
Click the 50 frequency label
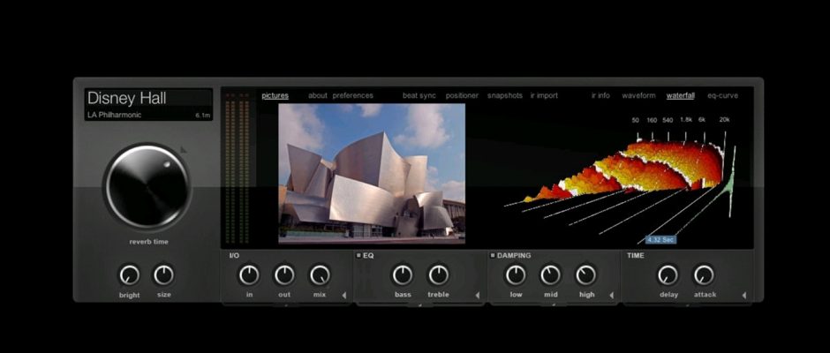click(x=635, y=120)
